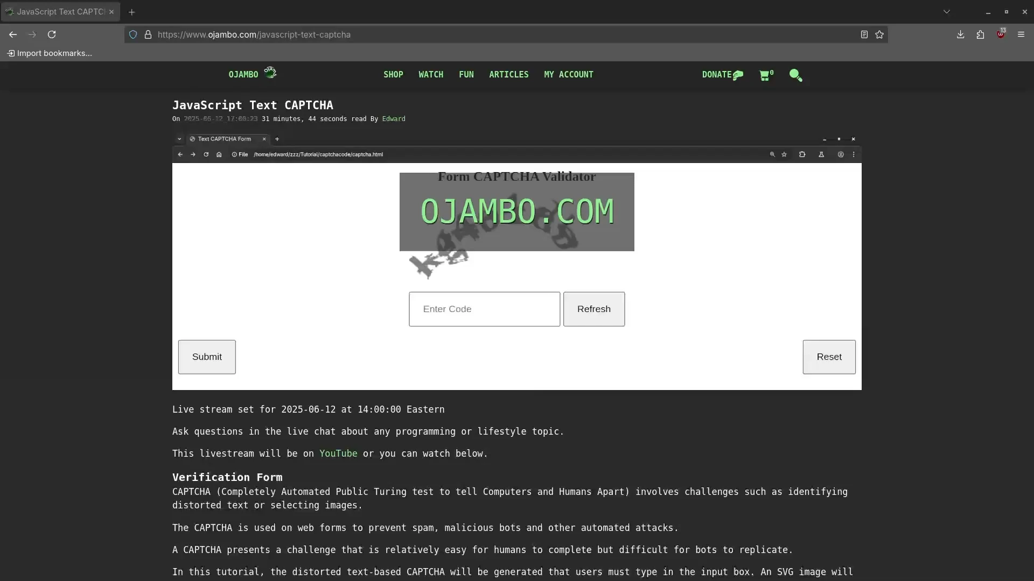This screenshot has height=581, width=1034.
Task: Toggle reader view icon in address bar
Action: click(864, 34)
